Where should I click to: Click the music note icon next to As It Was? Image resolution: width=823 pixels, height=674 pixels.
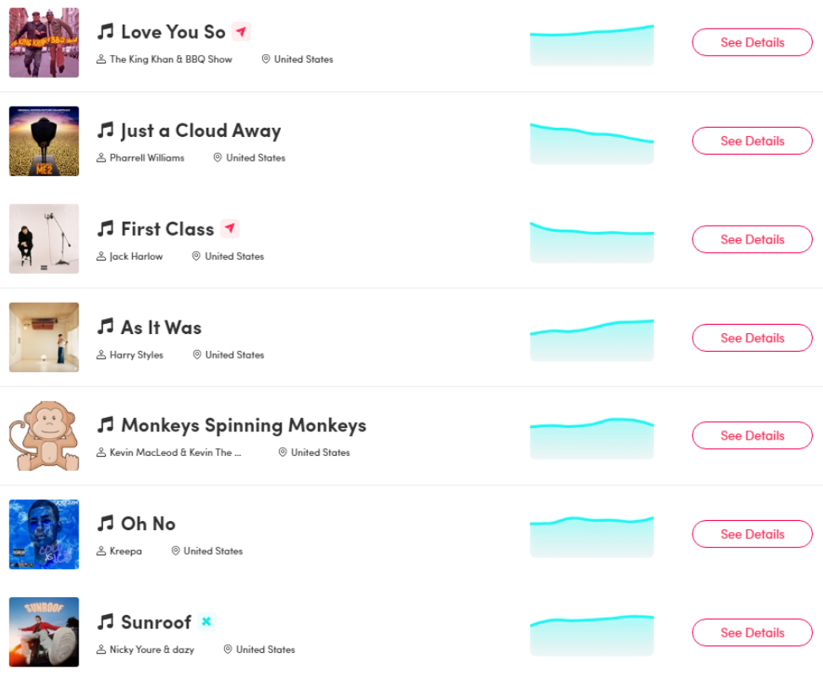pyautogui.click(x=106, y=326)
